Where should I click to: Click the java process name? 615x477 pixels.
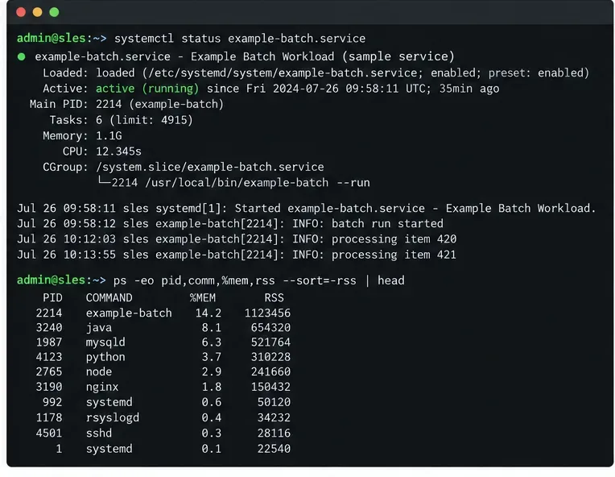point(99,328)
